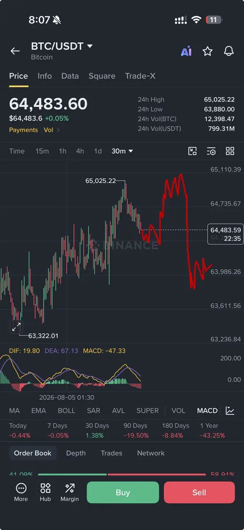
Task: Toggle the VOL sub-indicator
Action: click(178, 410)
